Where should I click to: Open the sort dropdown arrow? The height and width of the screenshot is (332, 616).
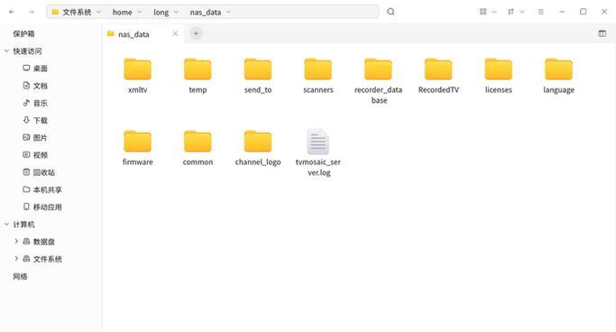[522, 12]
